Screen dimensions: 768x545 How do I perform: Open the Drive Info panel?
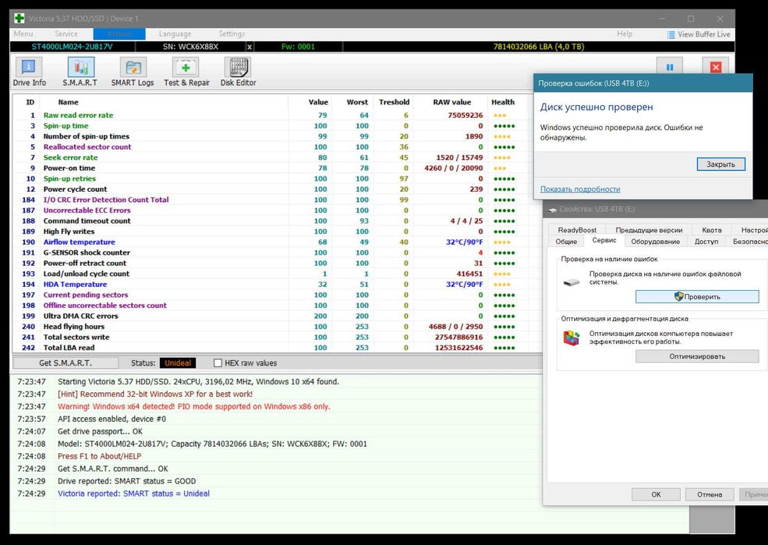[29, 72]
